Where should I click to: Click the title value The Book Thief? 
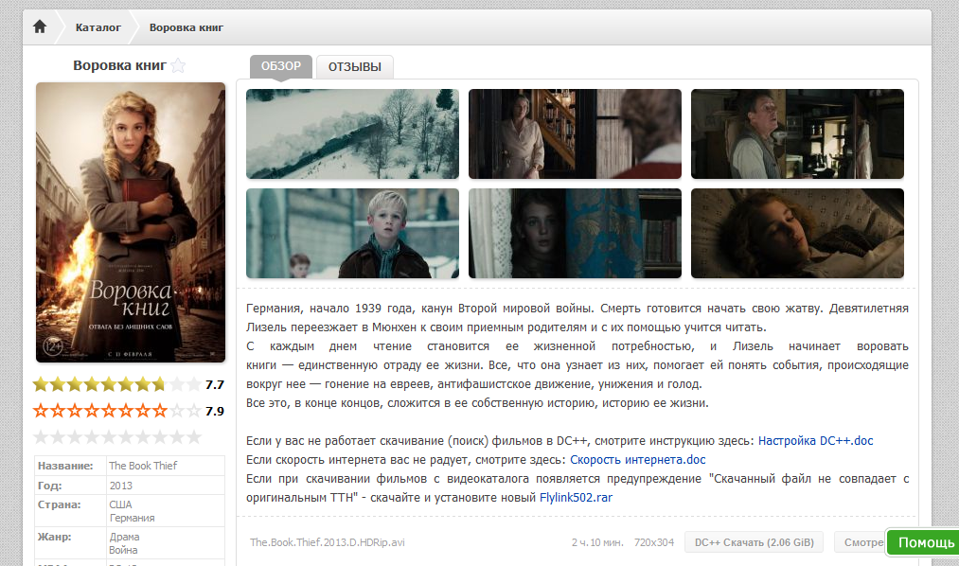143,466
